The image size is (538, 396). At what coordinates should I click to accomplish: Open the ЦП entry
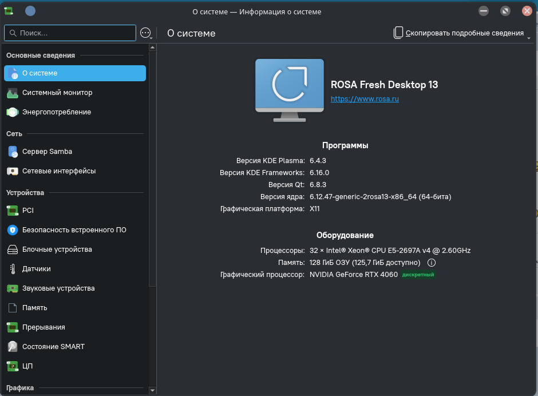point(75,366)
